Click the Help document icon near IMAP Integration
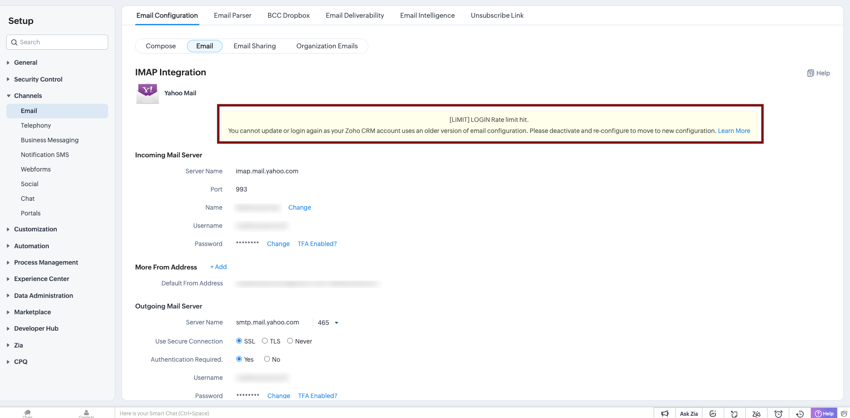850x418 pixels. click(811, 73)
